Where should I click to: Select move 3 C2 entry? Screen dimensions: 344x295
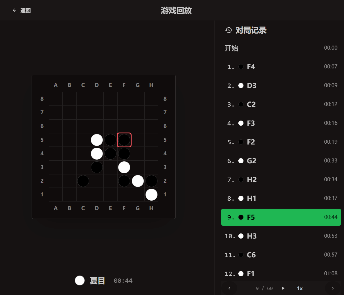[281, 104]
